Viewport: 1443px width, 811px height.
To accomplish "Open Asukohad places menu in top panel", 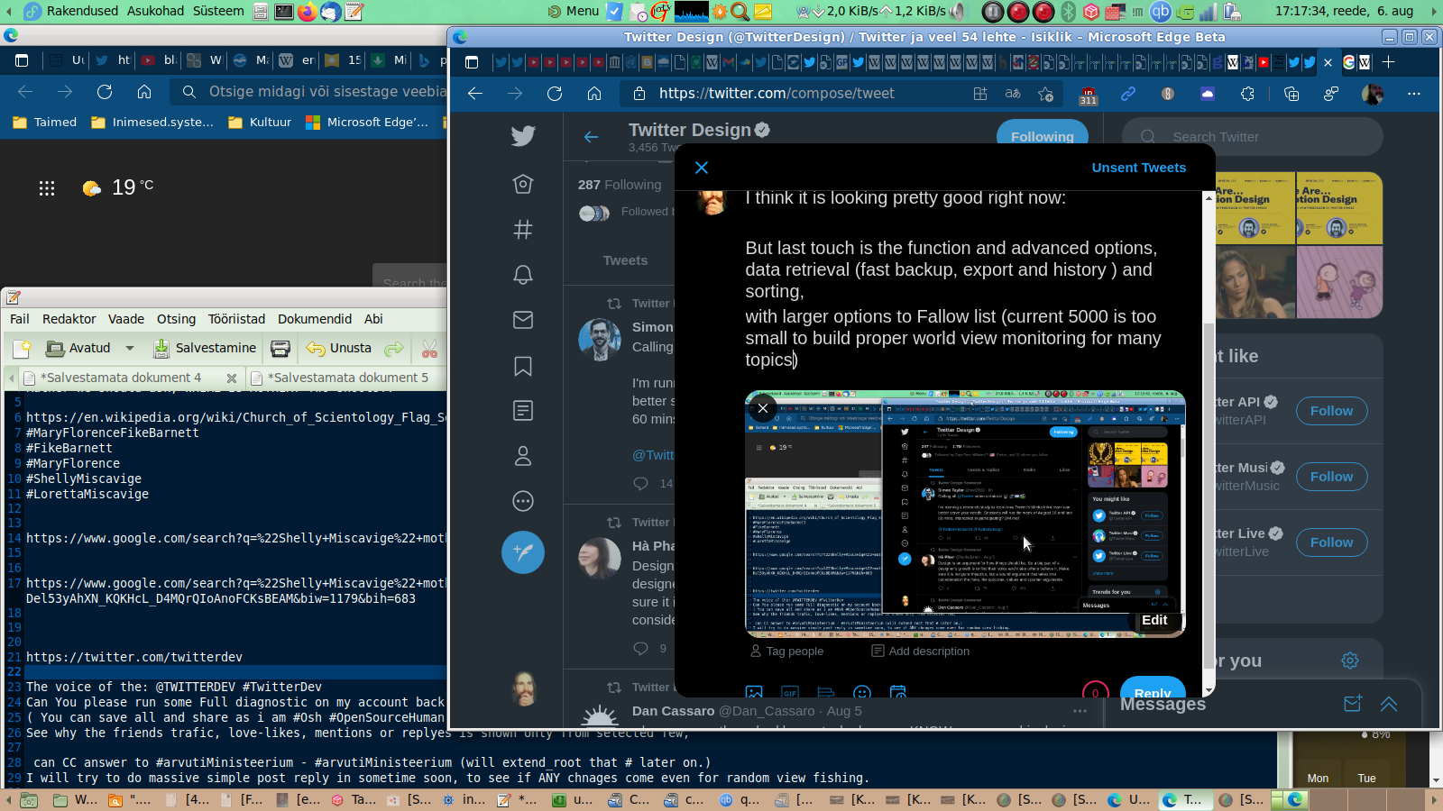I will click(x=155, y=11).
